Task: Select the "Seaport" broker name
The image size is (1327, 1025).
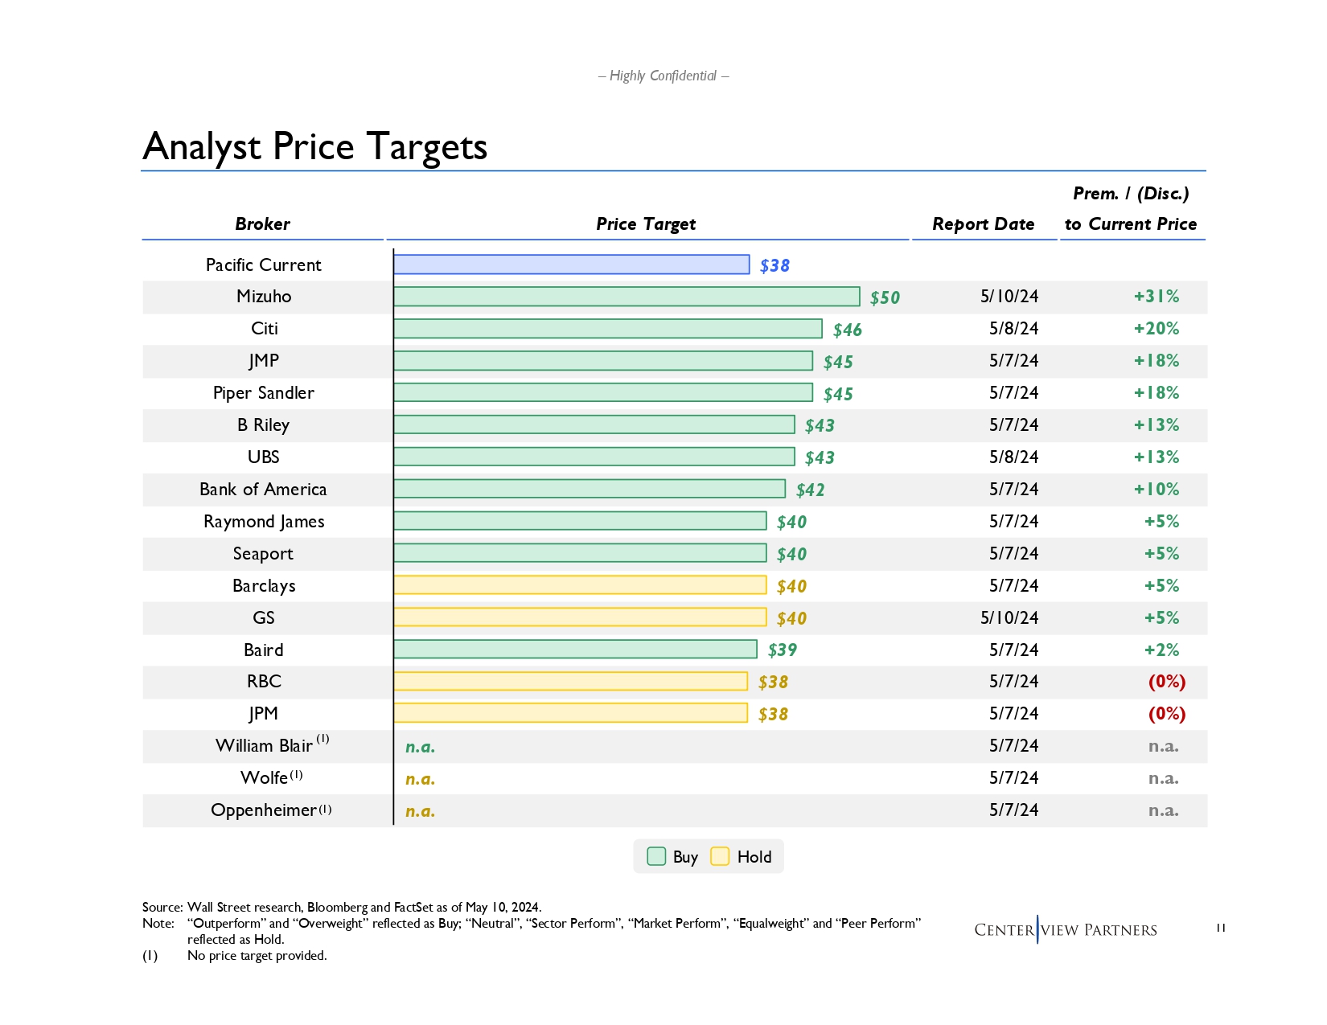Action: [264, 554]
